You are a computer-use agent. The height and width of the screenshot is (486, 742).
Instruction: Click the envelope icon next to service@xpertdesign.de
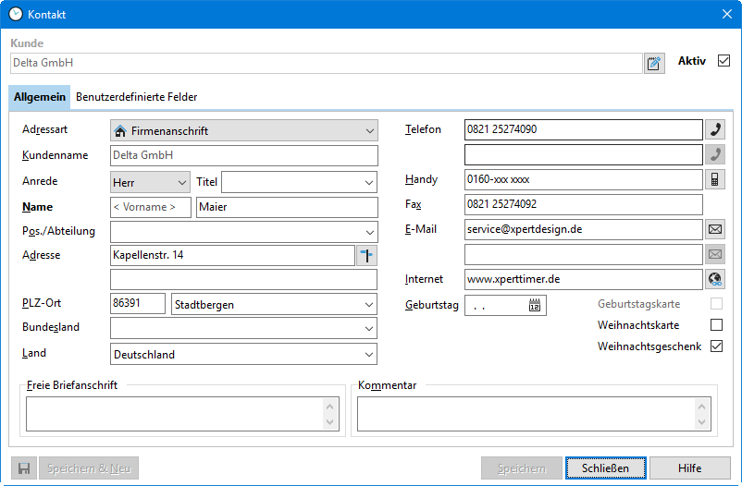(x=715, y=229)
